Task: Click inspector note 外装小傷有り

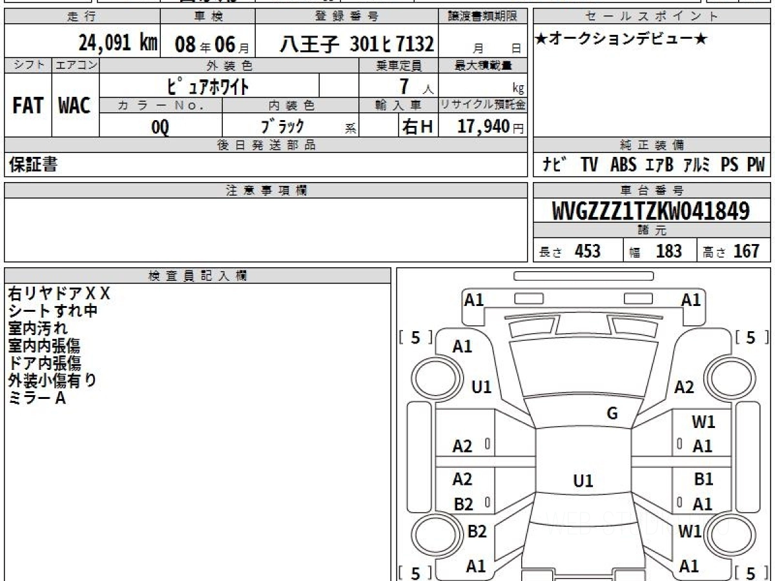Action: click(52, 381)
